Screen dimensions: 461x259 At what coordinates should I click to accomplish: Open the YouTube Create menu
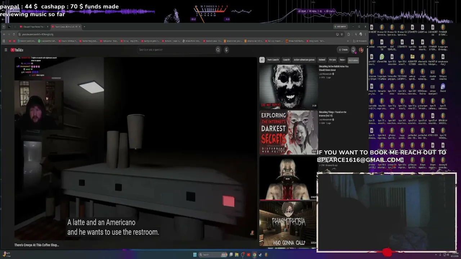[343, 50]
